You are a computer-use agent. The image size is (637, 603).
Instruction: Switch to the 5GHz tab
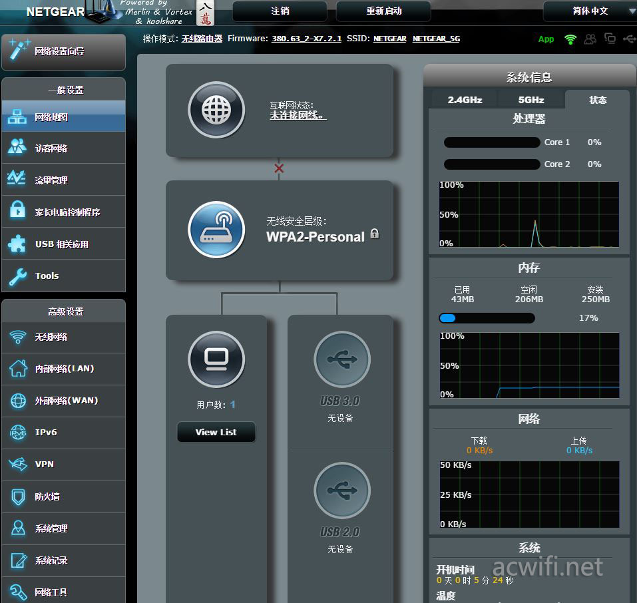[531, 100]
